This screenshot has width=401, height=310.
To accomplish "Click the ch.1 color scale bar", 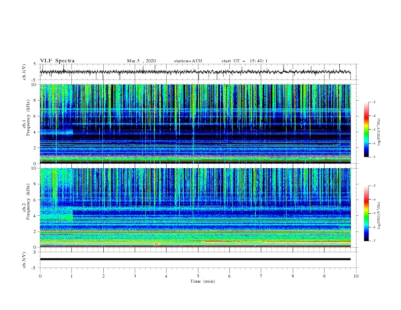I will point(366,130).
